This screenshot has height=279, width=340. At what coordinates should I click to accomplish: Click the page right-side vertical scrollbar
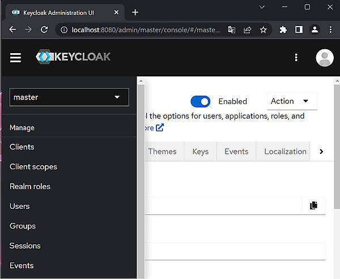pos(337,147)
